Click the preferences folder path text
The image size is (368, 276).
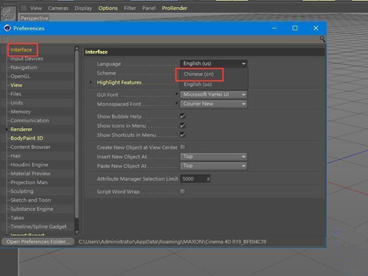click(172, 241)
